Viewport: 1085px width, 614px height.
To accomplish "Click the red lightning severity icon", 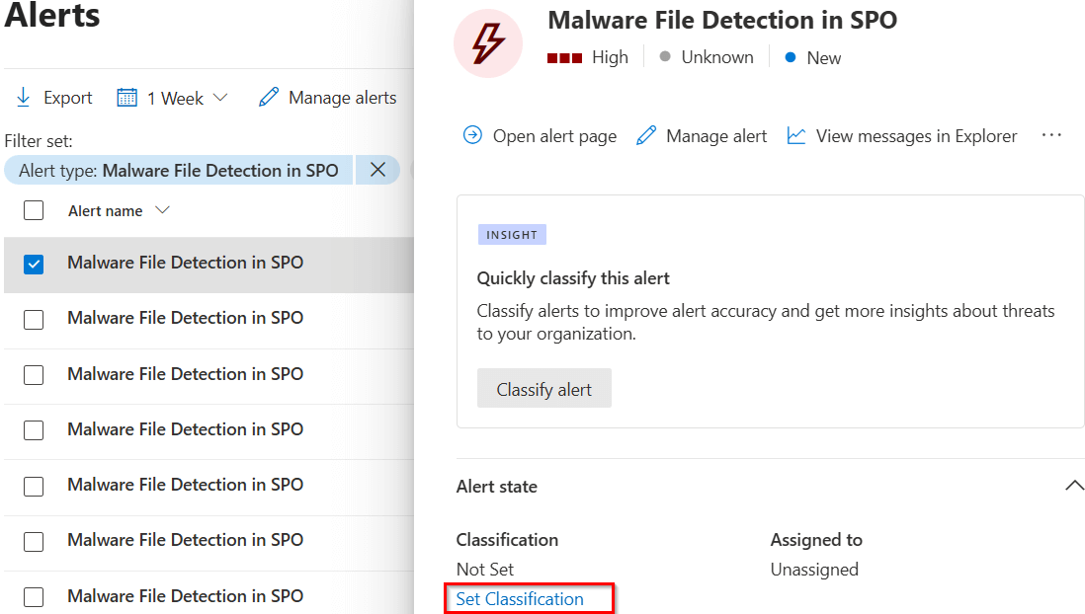I will (487, 43).
